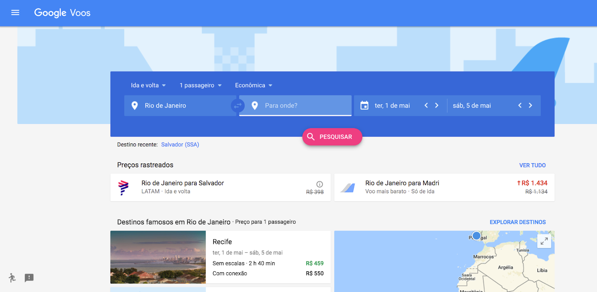Click the origin location pin icon
Viewport: 597px width, 292px height.
[x=135, y=106]
